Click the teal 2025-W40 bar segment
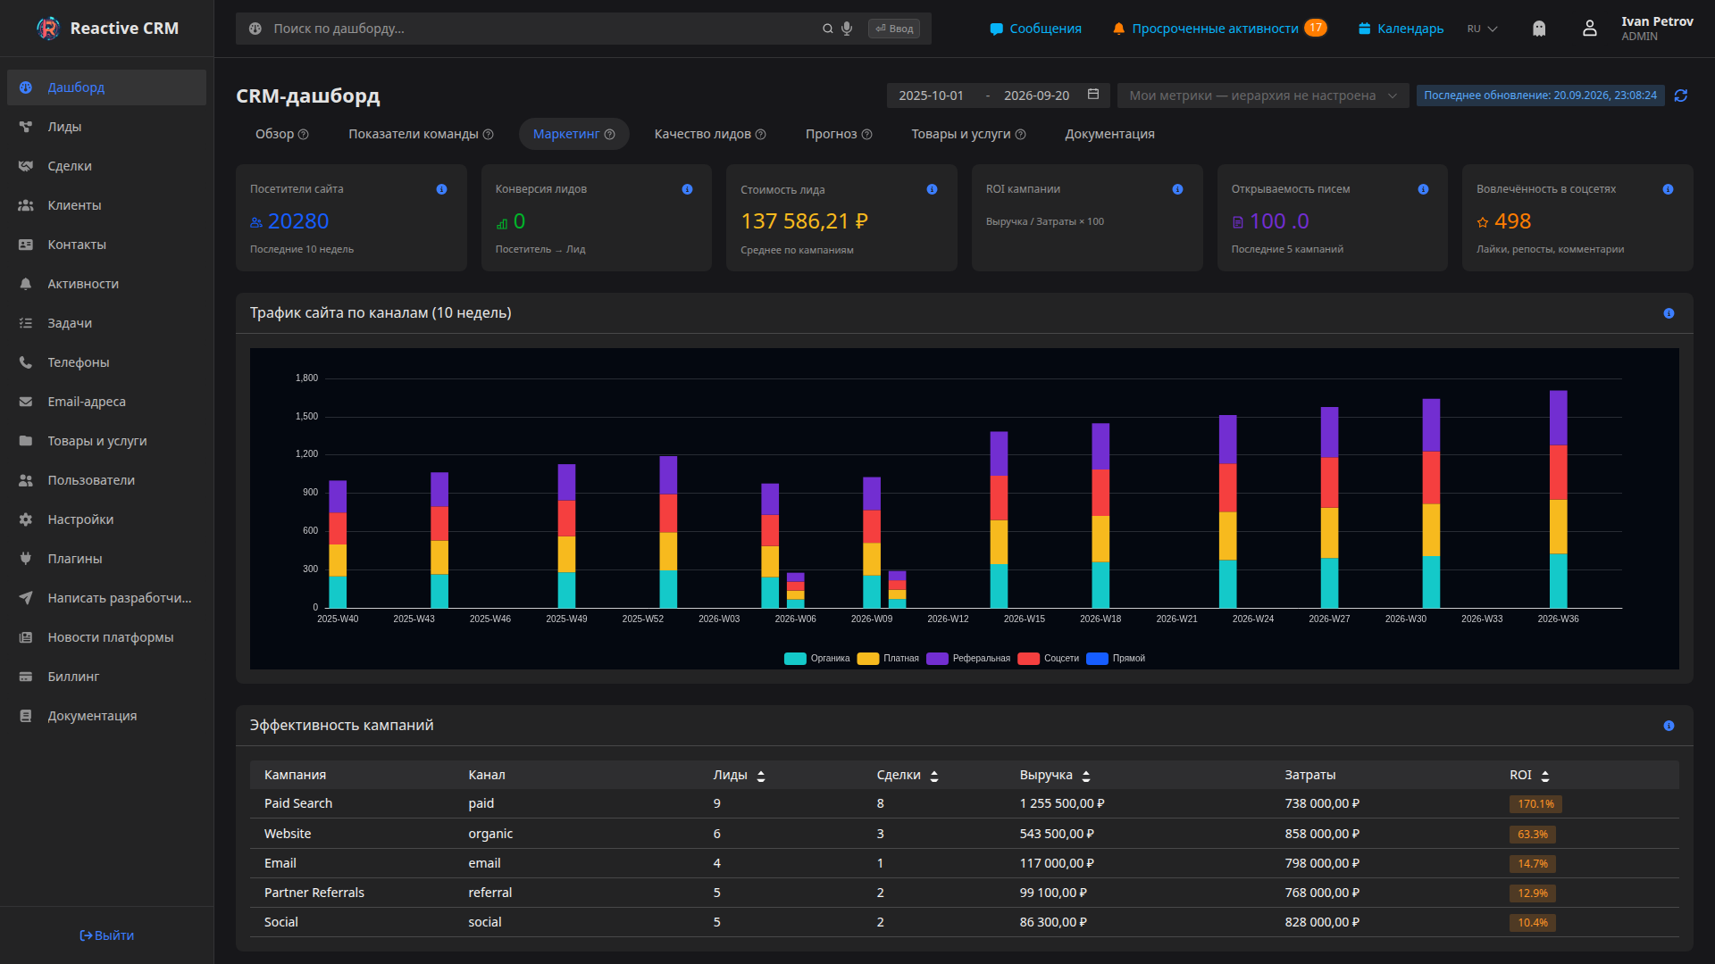Image resolution: width=1715 pixels, height=964 pixels. (338, 592)
